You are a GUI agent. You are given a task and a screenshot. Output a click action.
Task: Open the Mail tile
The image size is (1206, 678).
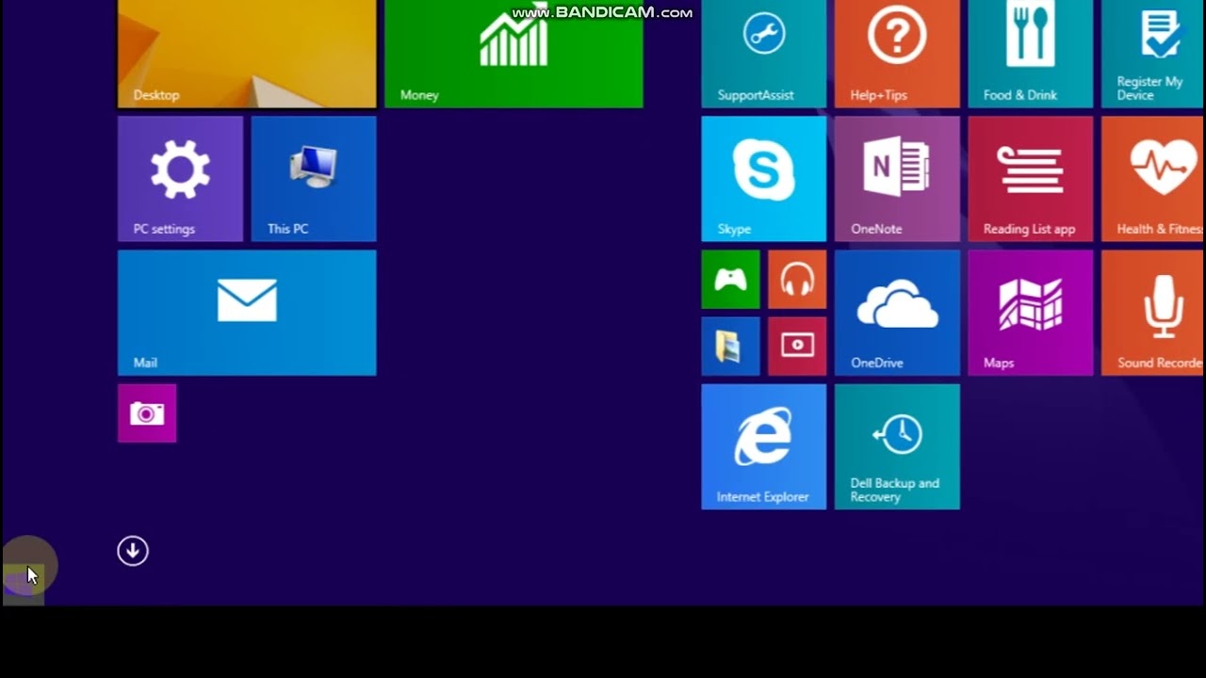click(247, 313)
